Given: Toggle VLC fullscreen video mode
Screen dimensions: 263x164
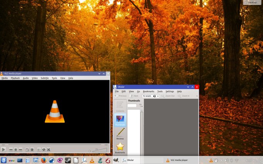Looking at the screenshot, I should click(x=27, y=149).
